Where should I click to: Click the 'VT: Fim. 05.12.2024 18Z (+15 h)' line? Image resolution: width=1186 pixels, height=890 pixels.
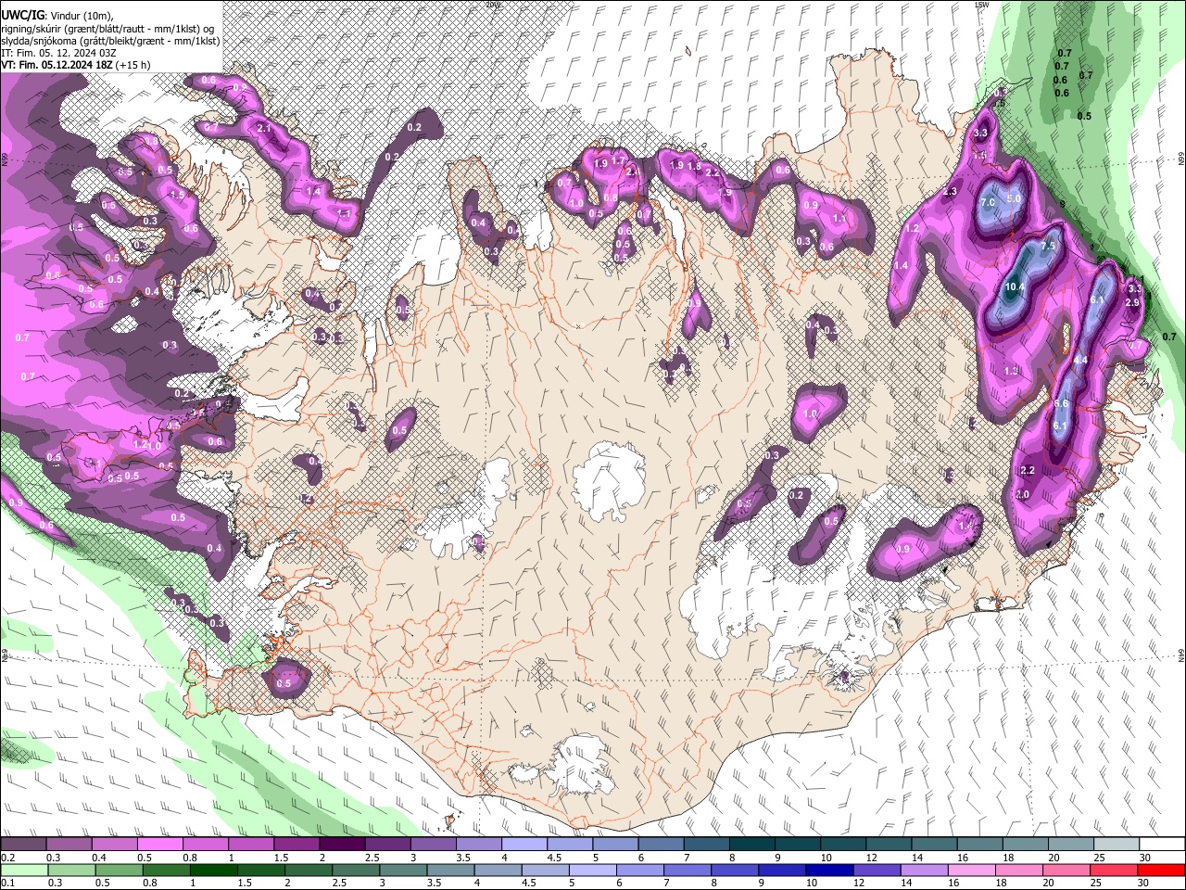[x=76, y=65]
